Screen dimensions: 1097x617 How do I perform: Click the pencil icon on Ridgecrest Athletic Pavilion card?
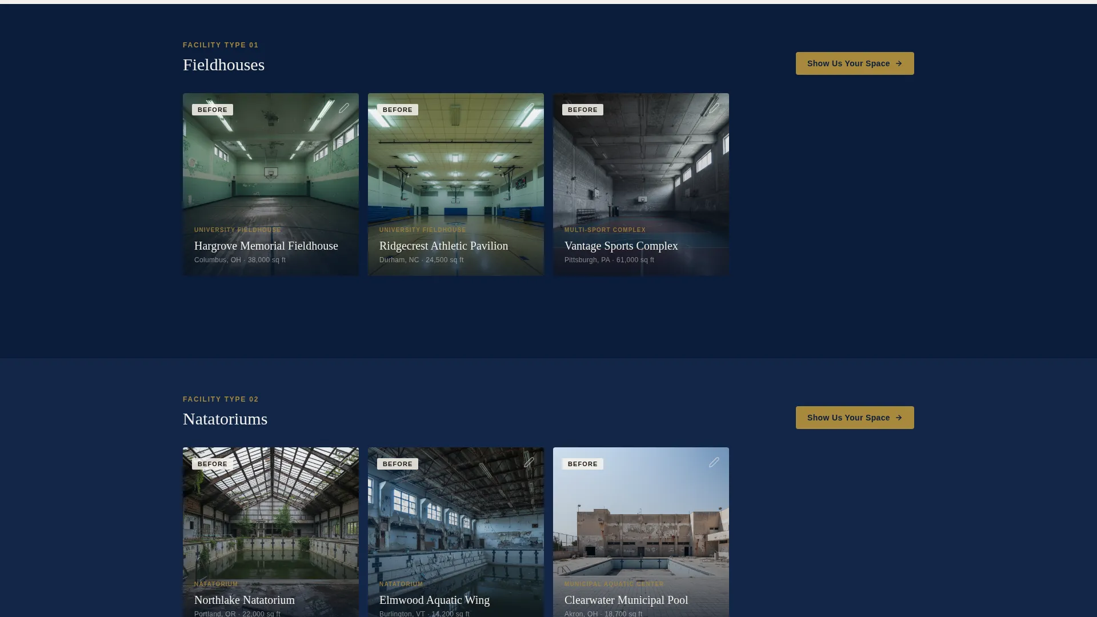529,108
